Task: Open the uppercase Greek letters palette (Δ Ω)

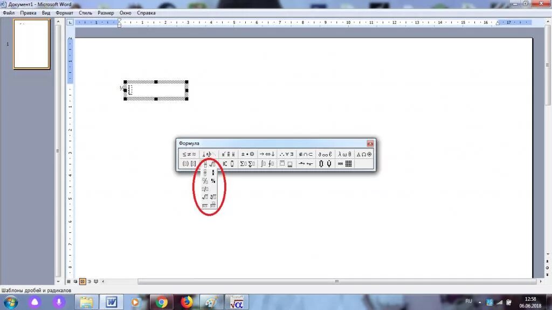Action: coord(364,154)
